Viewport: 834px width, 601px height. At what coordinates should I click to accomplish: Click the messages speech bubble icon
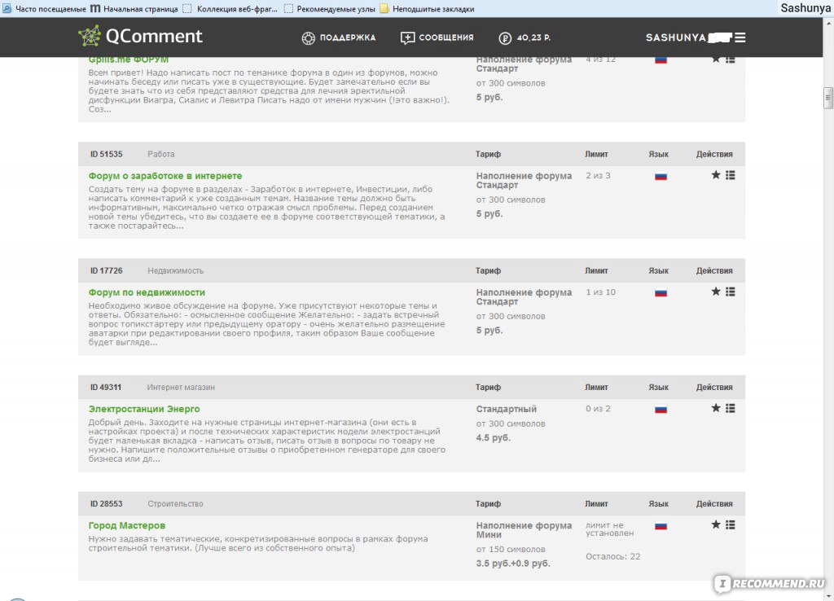[407, 38]
